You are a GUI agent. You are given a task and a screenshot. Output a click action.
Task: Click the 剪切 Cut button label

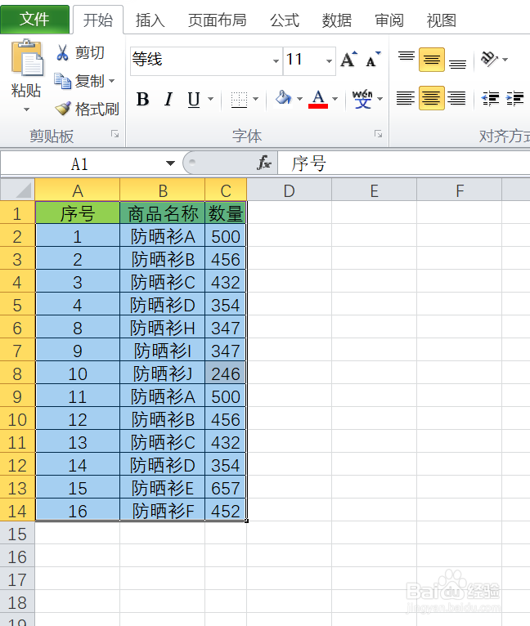point(89,52)
